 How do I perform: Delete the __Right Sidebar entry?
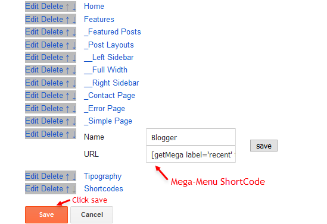52,83
